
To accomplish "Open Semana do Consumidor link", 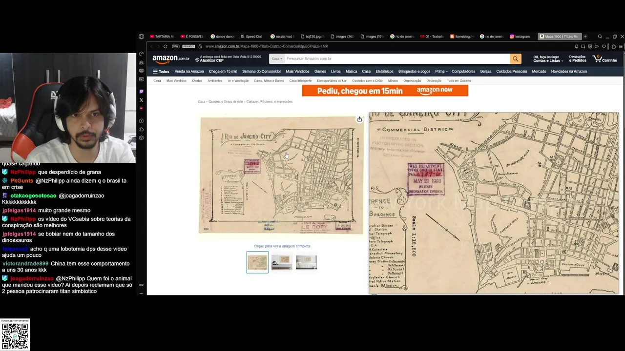I will pos(261,72).
